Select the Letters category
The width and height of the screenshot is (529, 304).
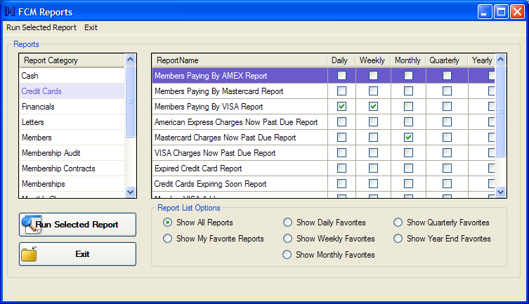[x=72, y=122]
